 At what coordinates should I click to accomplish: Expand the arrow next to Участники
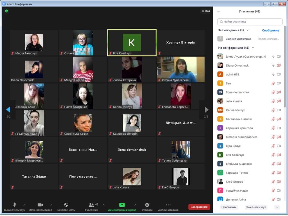tap(103, 205)
